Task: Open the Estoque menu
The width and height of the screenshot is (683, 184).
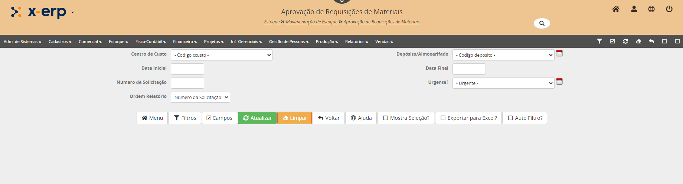Action: (118, 42)
